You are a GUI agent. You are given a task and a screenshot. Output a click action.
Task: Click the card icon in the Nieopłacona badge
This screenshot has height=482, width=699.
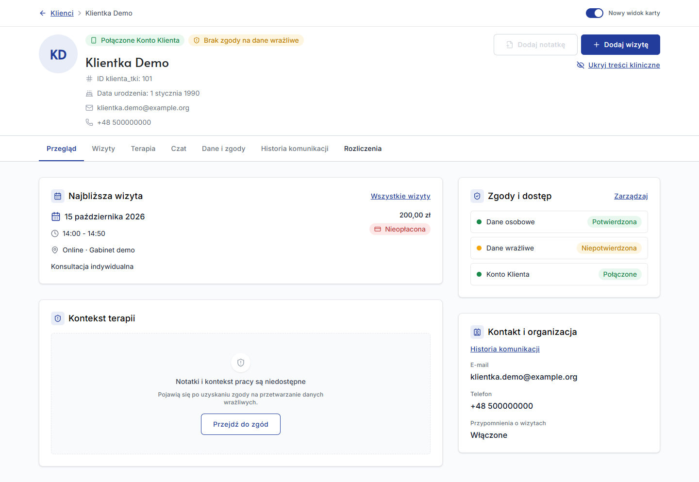coord(378,229)
